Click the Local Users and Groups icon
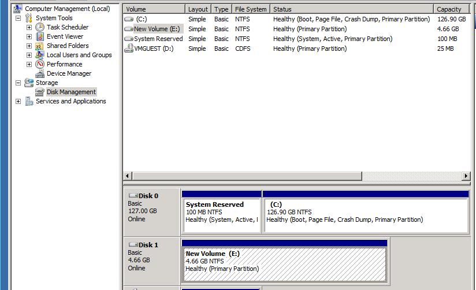476x290 pixels. 40,55
